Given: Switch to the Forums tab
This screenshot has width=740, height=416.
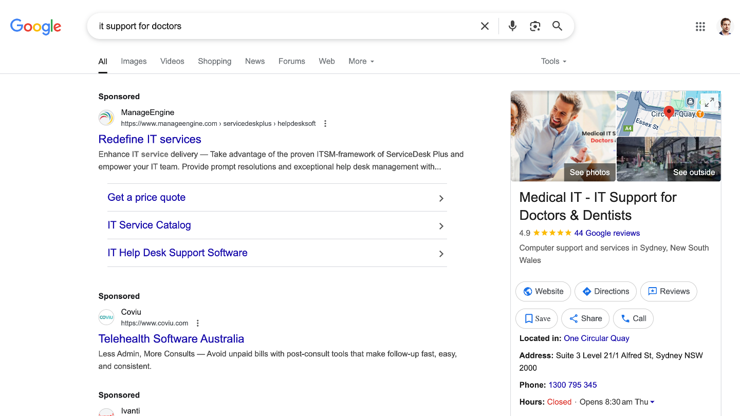Looking at the screenshot, I should [x=292, y=61].
